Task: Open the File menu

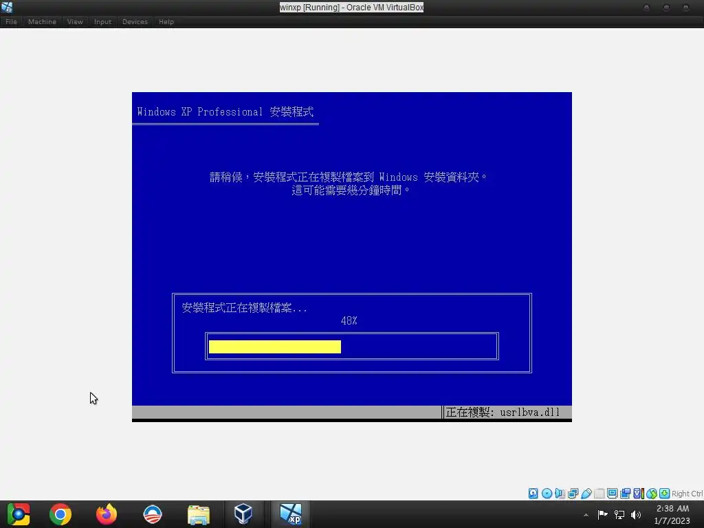Action: pyautogui.click(x=11, y=21)
